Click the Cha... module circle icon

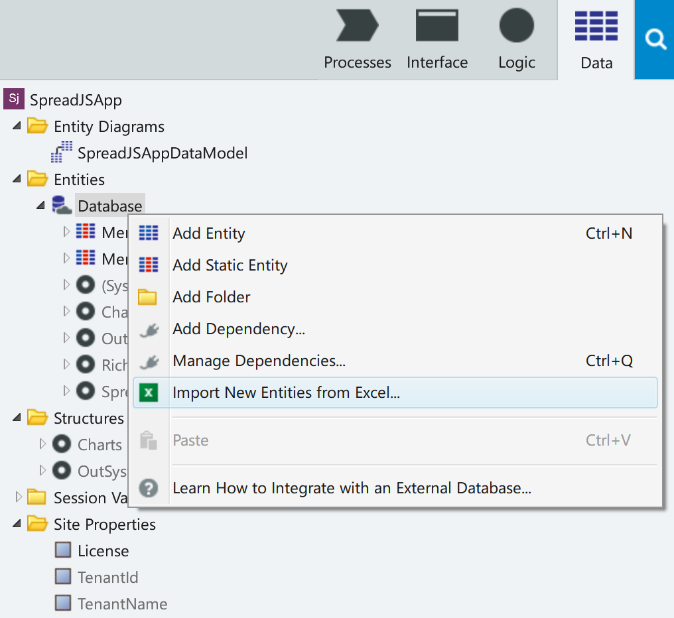86,311
